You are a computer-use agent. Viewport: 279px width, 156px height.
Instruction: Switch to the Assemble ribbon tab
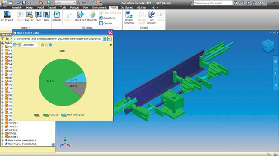[17, 7]
